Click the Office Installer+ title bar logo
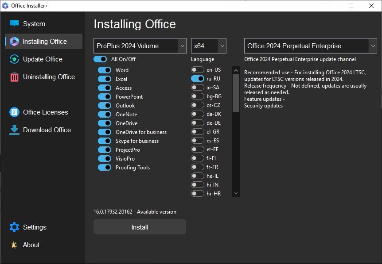Screen dimensions: 382x264 click(5, 6)
